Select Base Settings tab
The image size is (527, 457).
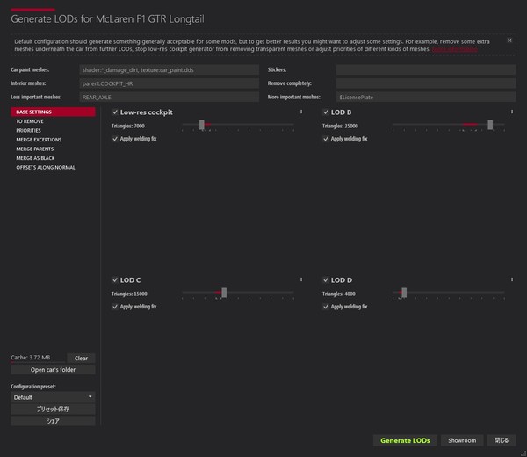[53, 112]
